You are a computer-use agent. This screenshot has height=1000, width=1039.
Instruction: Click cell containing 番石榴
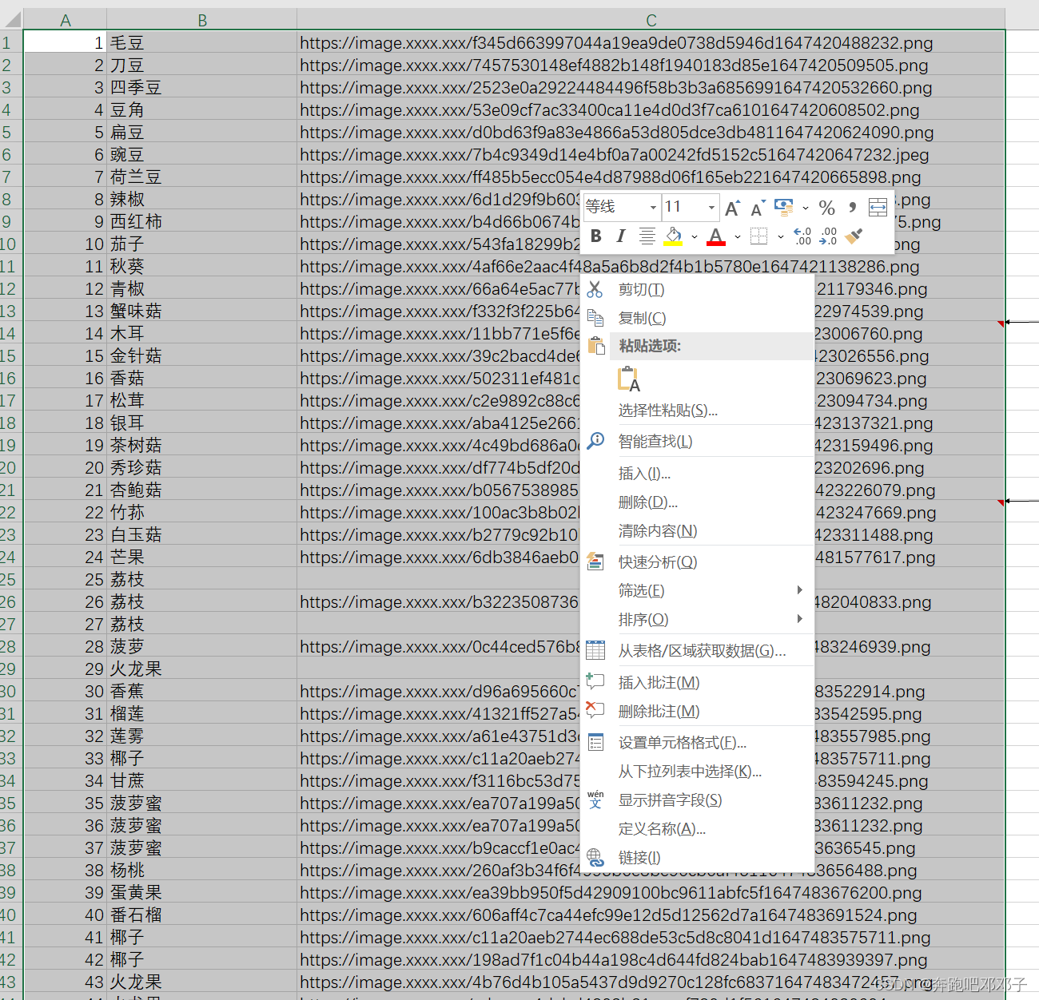click(202, 915)
